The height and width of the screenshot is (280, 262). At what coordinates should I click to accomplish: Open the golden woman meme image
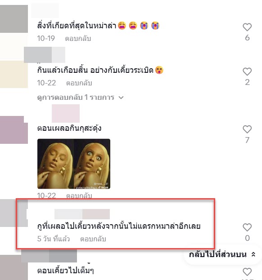coord(74,164)
